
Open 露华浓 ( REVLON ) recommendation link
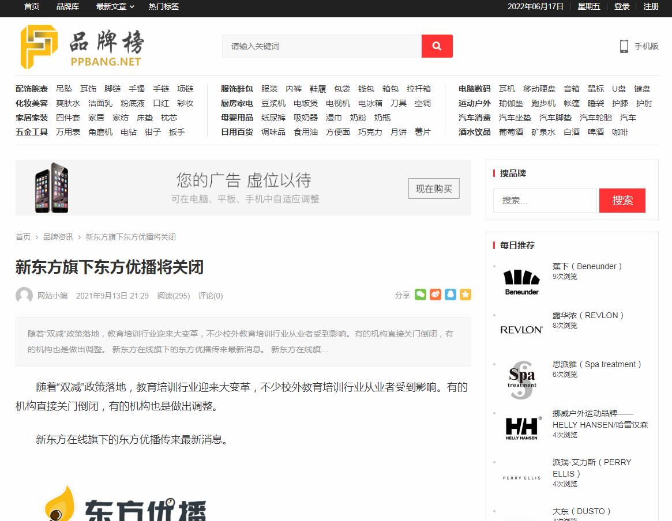click(588, 315)
